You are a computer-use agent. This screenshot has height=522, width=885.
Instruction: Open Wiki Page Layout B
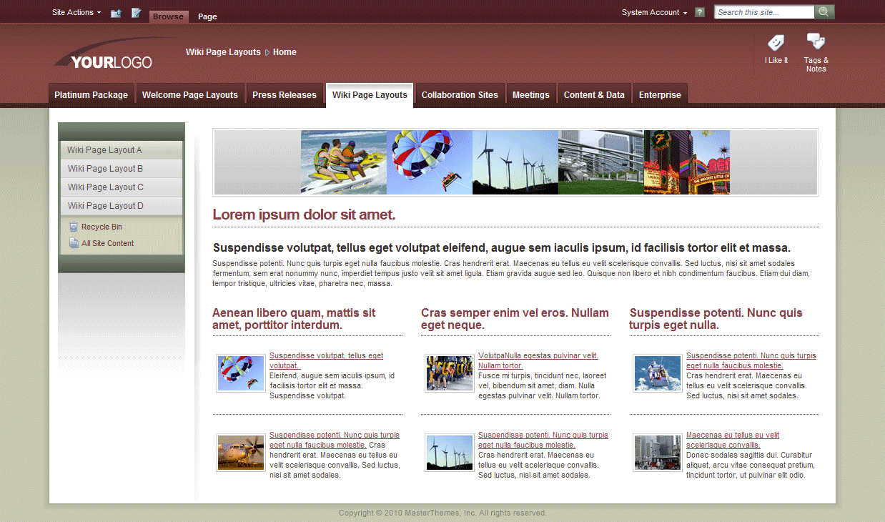106,168
